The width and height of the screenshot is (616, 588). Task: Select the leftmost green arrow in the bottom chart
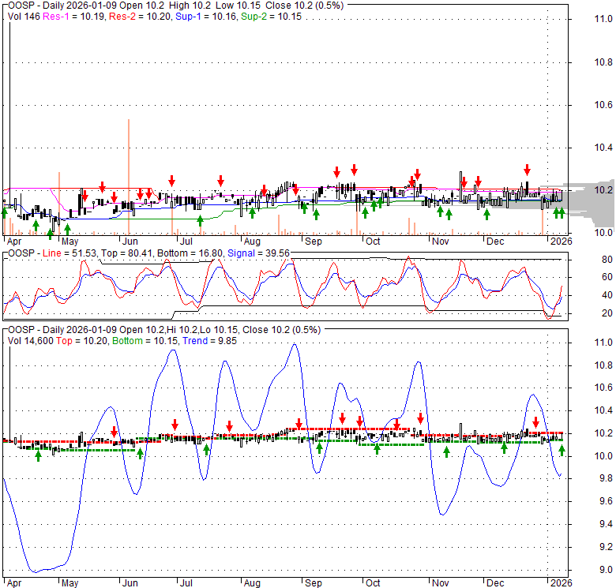pos(38,455)
